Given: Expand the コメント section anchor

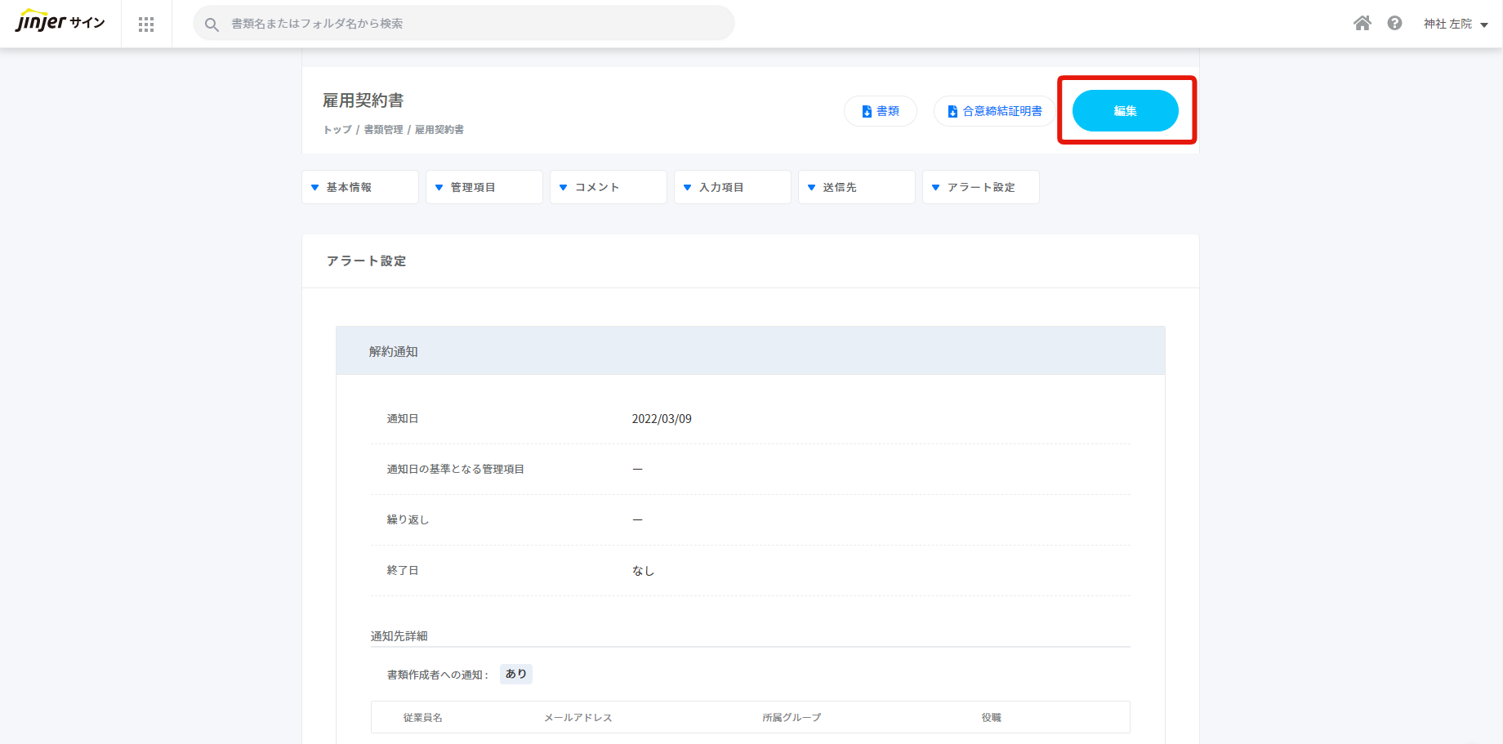Looking at the screenshot, I should [608, 187].
